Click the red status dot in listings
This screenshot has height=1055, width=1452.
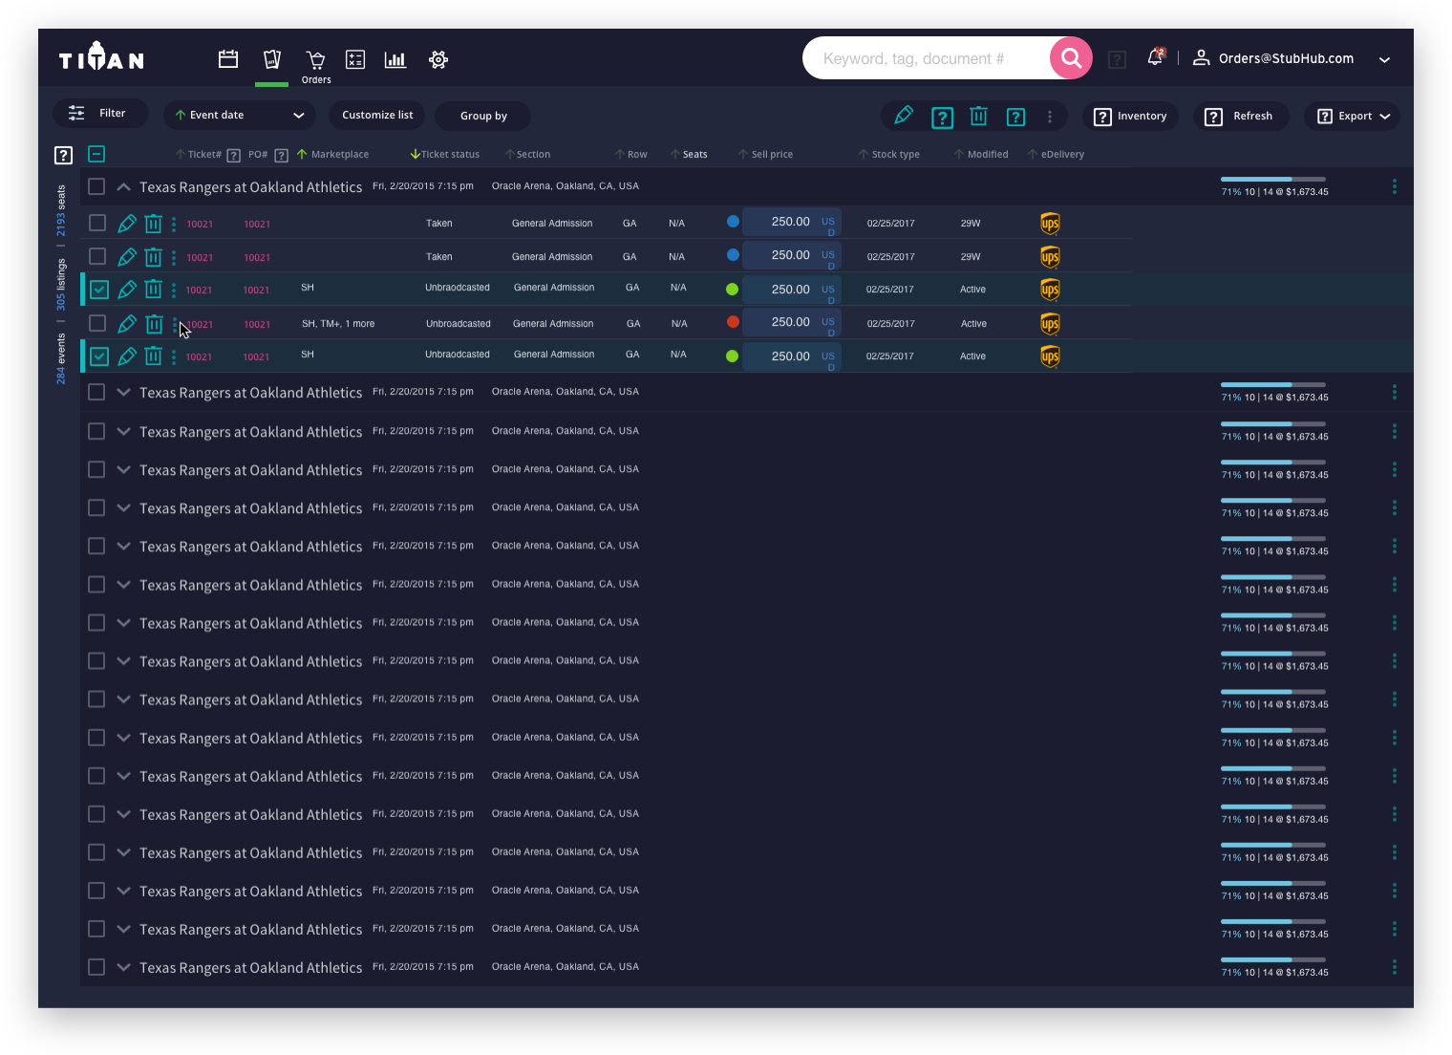click(733, 322)
